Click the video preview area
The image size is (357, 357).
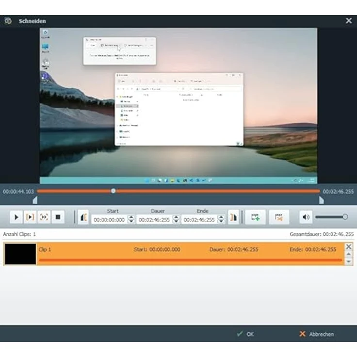(178, 106)
